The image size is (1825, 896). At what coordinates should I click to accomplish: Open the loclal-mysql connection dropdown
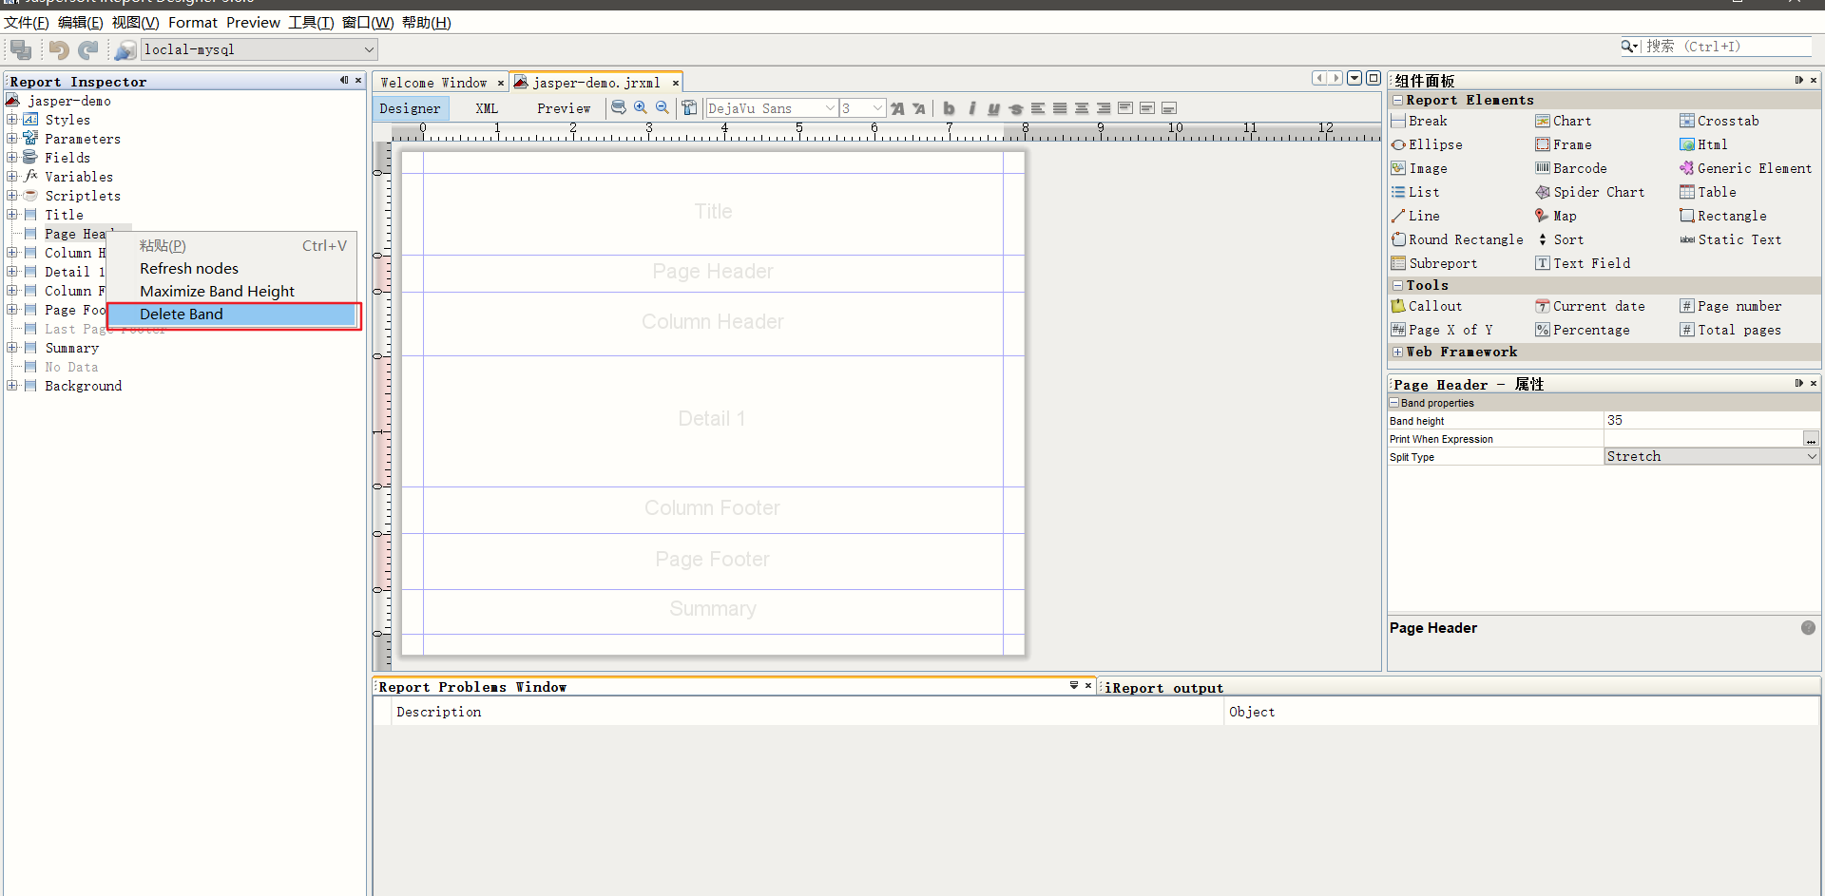pyautogui.click(x=369, y=49)
